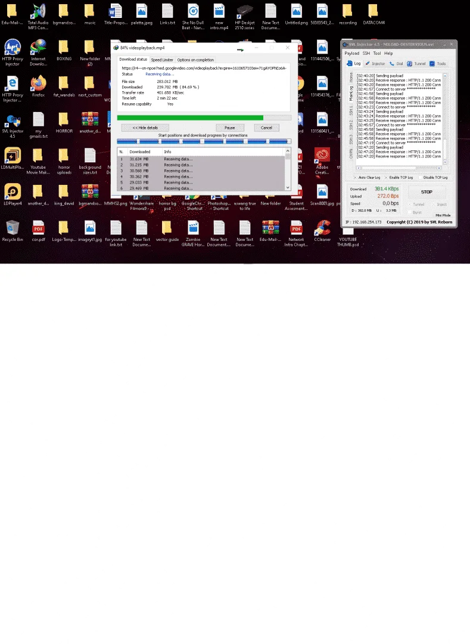Switch to the Injector tab
This screenshot has height=644, width=470.
point(375,64)
